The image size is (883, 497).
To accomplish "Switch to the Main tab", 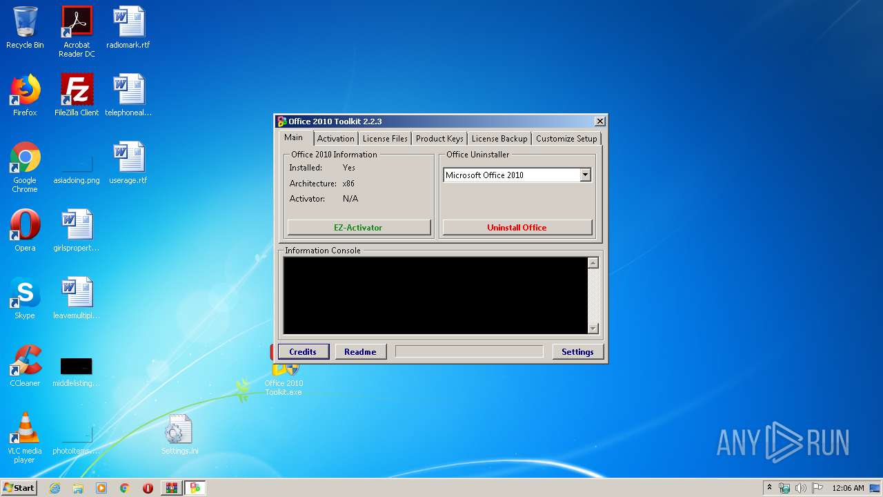I will (294, 137).
